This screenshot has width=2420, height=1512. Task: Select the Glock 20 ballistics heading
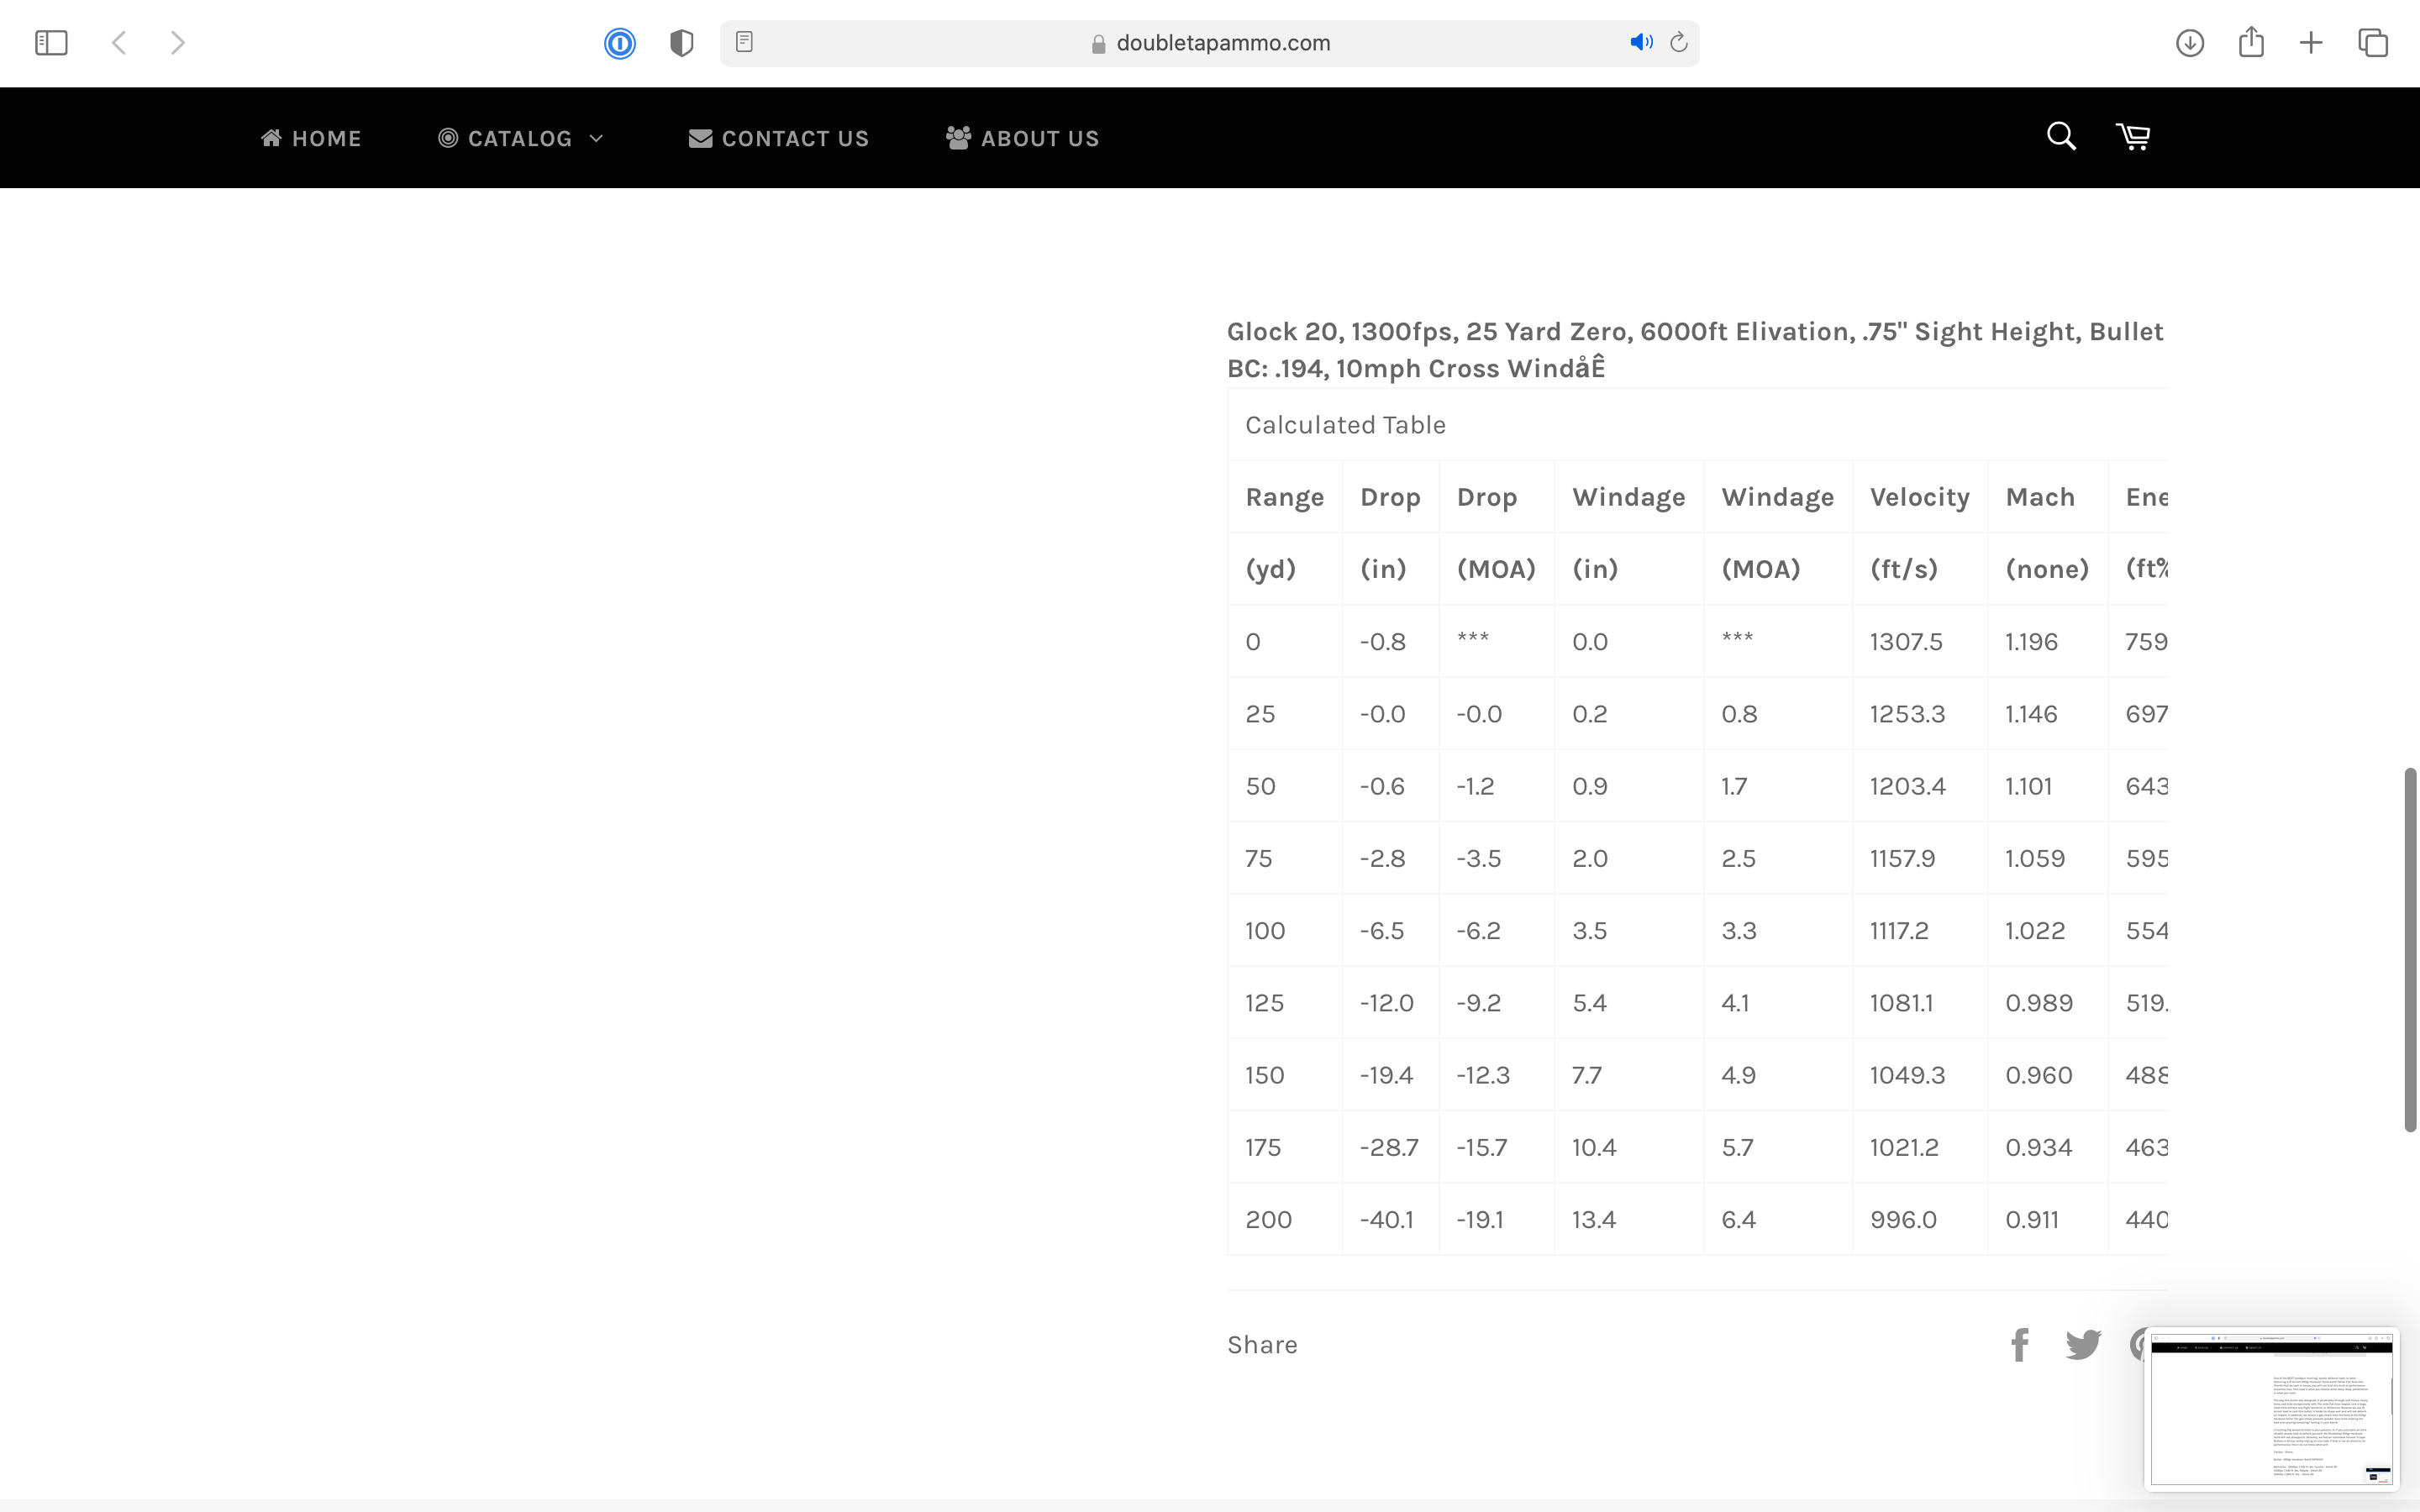point(1695,350)
